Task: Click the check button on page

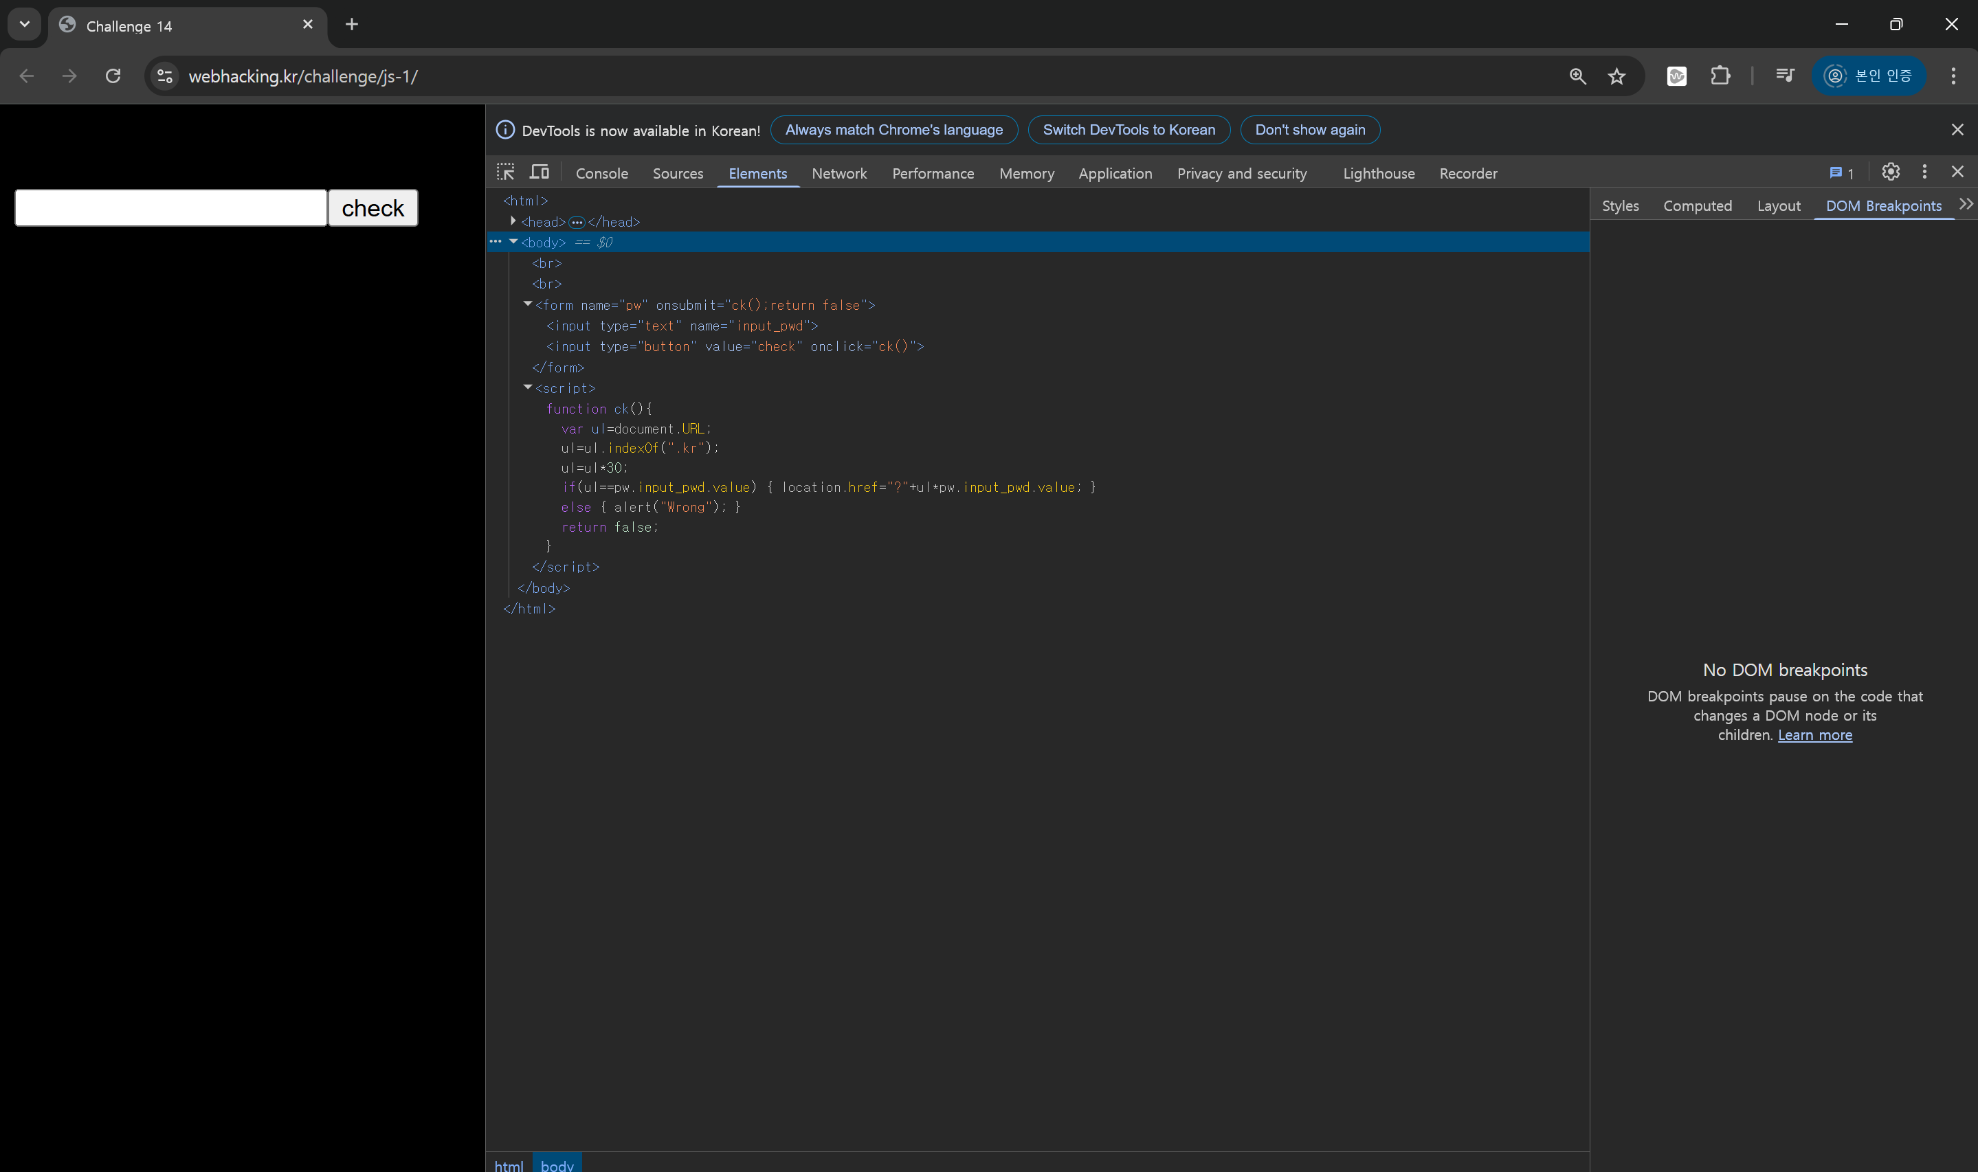Action: 373,207
